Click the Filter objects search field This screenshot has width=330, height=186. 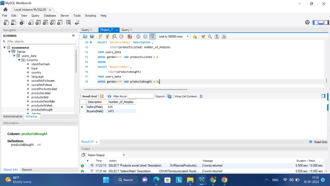point(41,41)
